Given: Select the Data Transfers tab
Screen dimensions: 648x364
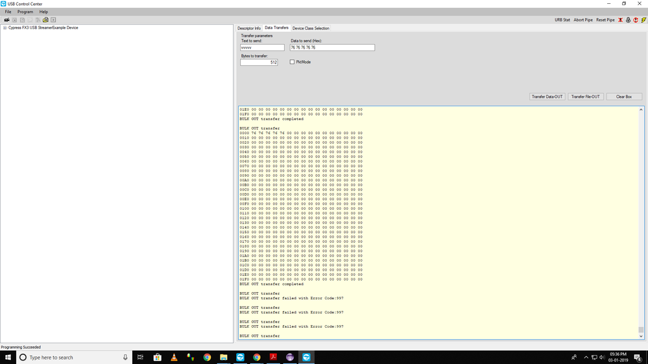Looking at the screenshot, I should pos(276,28).
